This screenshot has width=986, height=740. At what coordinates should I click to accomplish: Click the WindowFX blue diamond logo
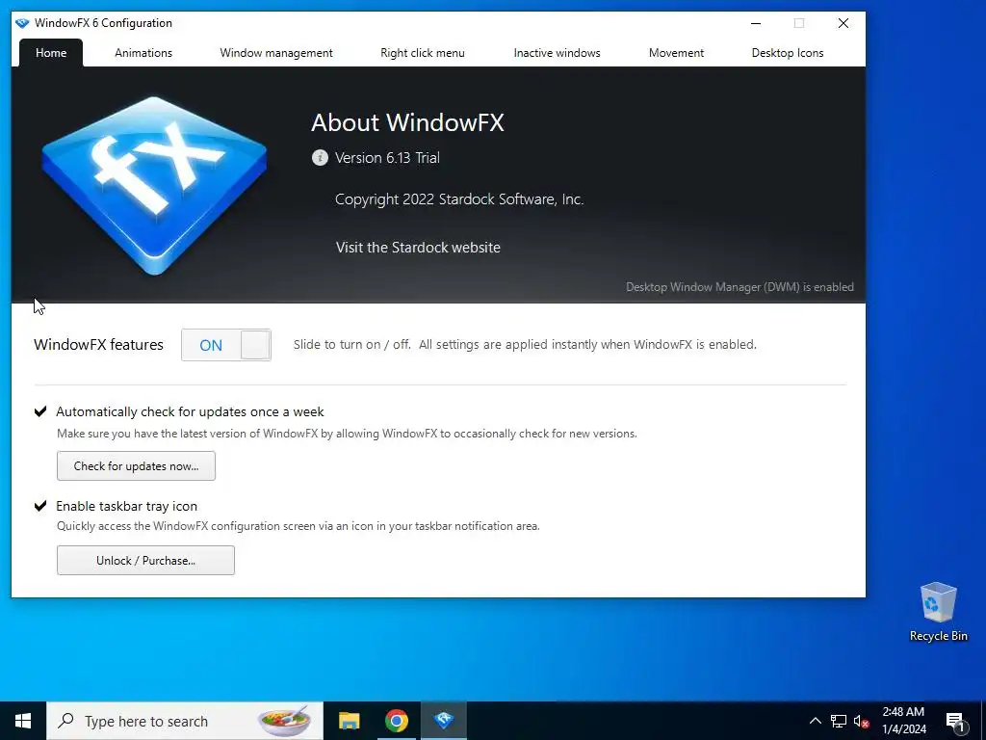[x=154, y=186]
